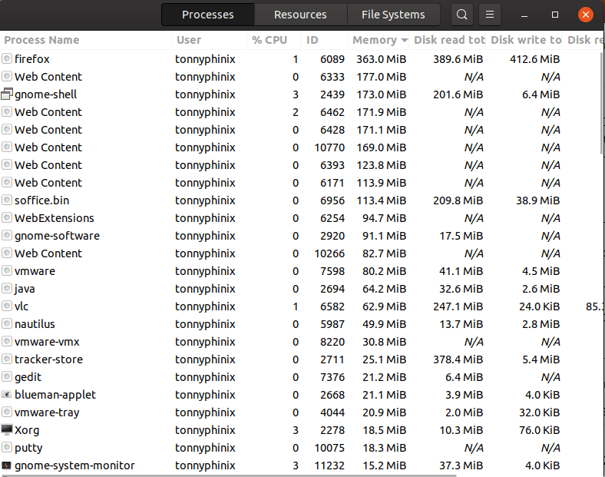
Task: Select the blueman-applet process name
Action: [x=55, y=395]
